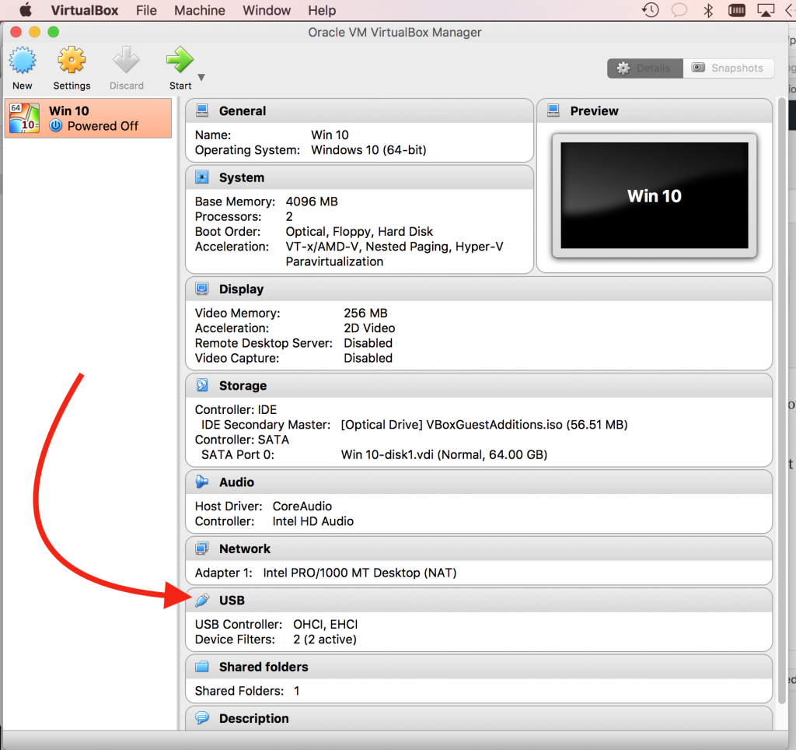
Task: Click the Bluetooth menu bar icon
Action: pyautogui.click(x=708, y=10)
